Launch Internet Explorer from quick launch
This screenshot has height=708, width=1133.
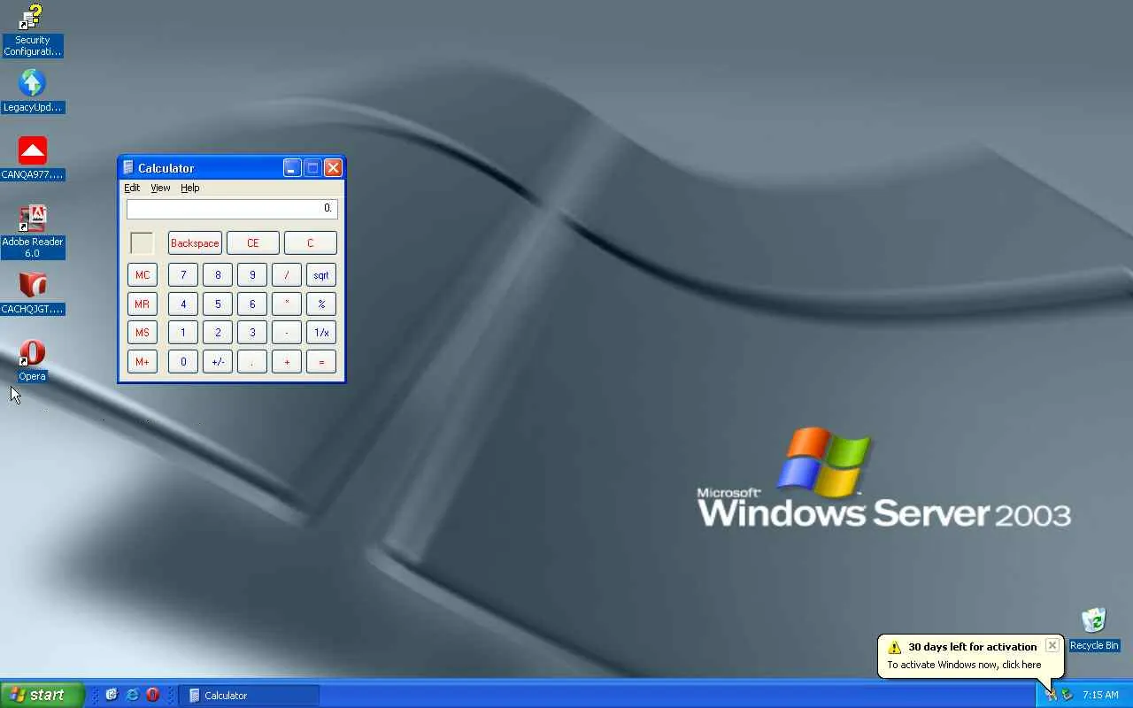(132, 695)
